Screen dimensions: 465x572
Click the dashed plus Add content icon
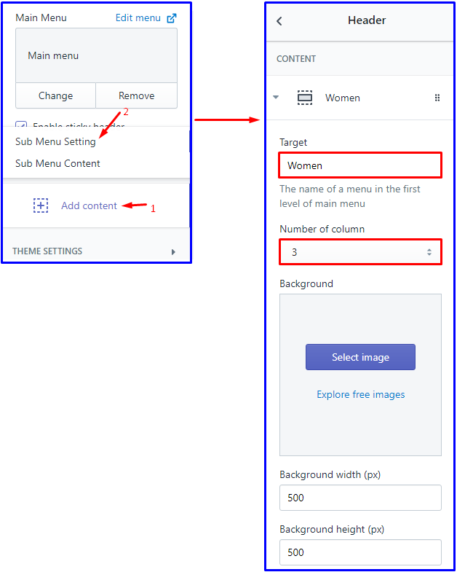click(41, 205)
